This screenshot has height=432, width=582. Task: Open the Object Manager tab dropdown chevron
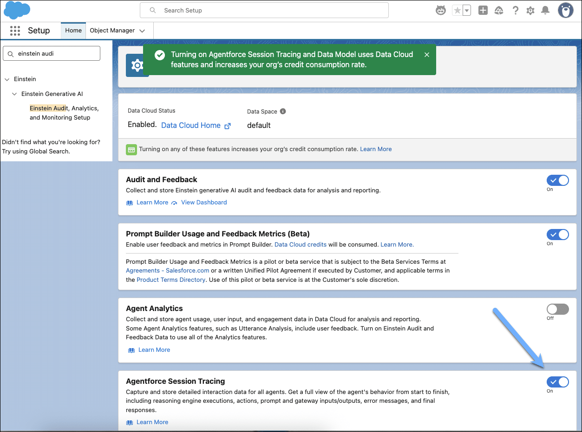pyautogui.click(x=142, y=31)
